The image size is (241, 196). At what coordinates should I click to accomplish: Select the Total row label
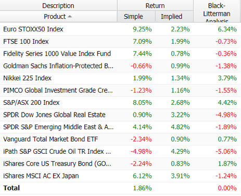11,188
